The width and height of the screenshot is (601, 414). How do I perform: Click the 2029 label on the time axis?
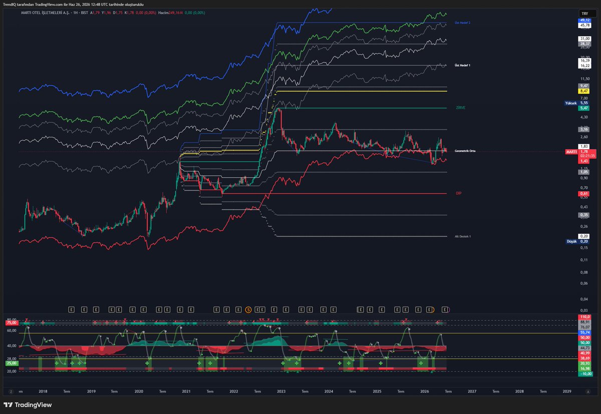[x=567, y=391]
